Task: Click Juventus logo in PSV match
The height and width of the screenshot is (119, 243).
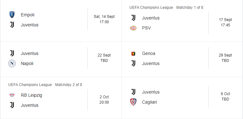Action: pyautogui.click(x=133, y=18)
